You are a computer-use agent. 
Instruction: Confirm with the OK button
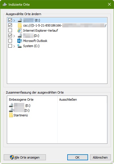(x=78, y=157)
